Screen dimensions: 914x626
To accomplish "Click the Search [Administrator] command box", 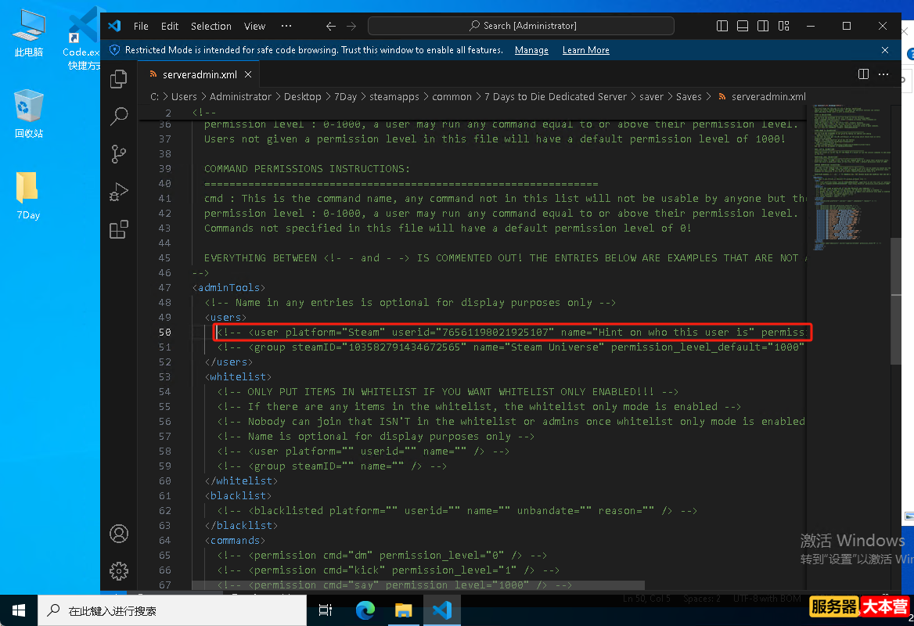I will (x=521, y=26).
